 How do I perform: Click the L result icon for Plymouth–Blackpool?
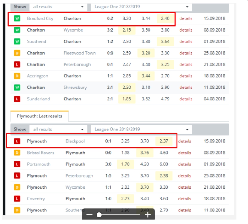pyautogui.click(x=17, y=141)
